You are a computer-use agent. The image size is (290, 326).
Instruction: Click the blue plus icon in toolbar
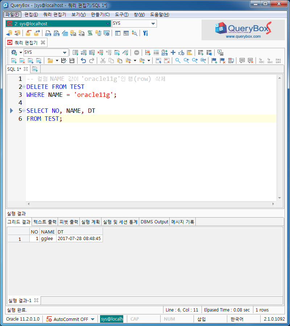click(x=173, y=53)
